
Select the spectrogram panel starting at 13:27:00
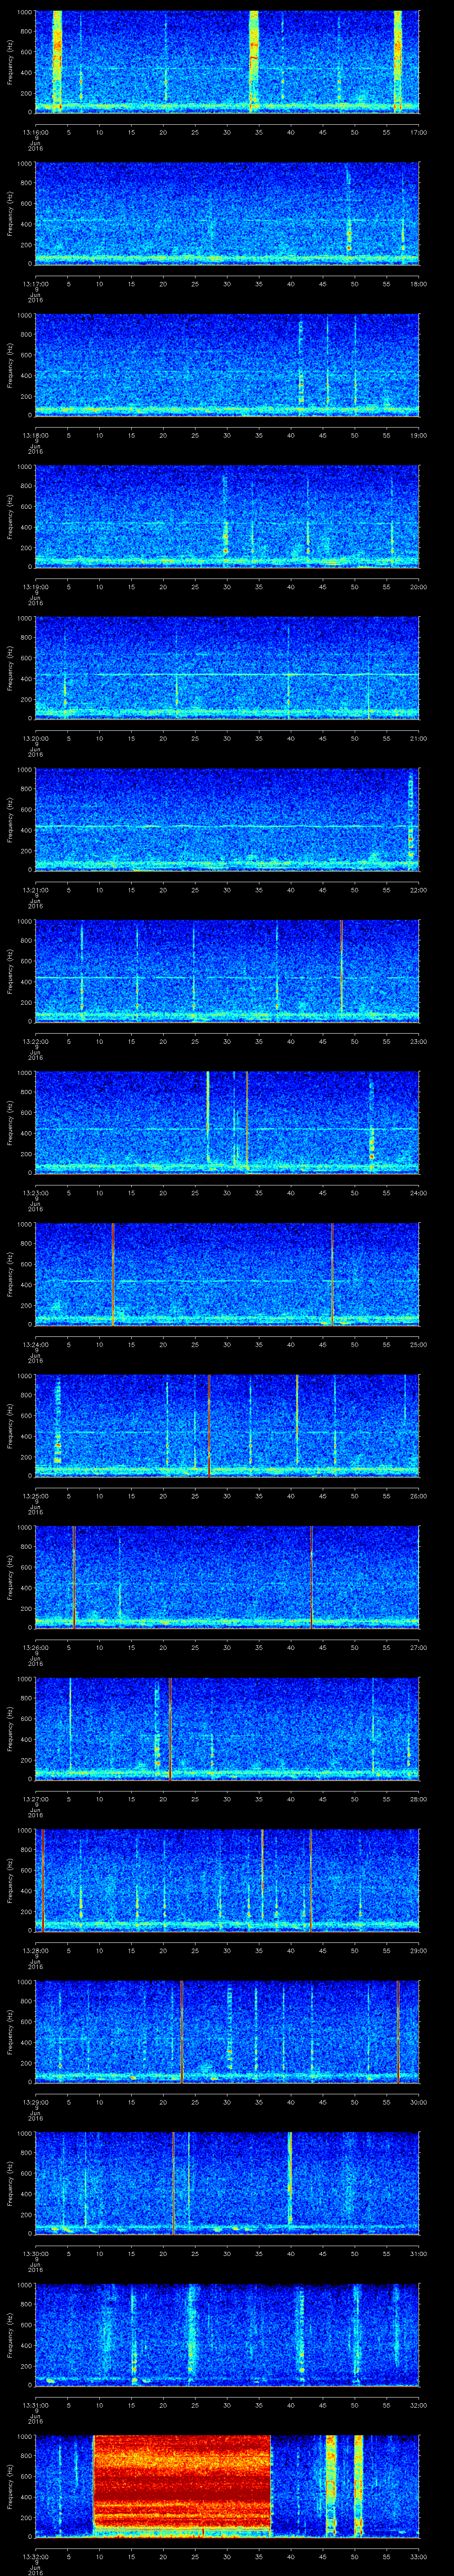[227, 1729]
